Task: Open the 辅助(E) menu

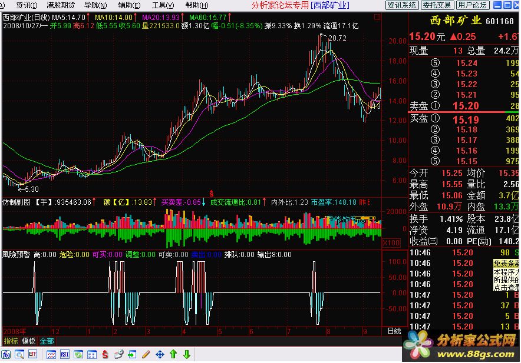Action: click(129, 5)
